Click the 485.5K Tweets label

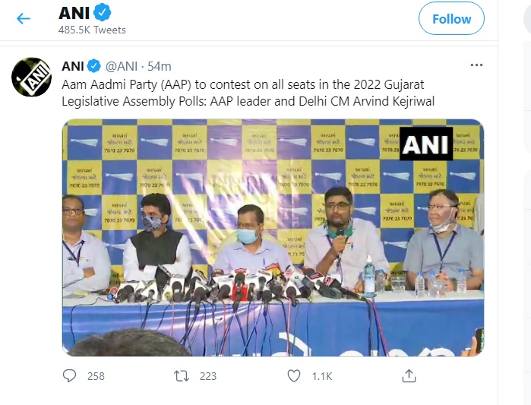pyautogui.click(x=92, y=30)
